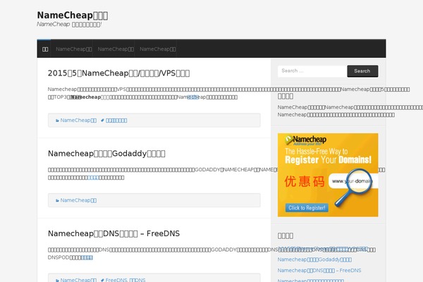Go to the home item in the black navigation bar
This screenshot has width=423, height=282.
click(x=45, y=49)
